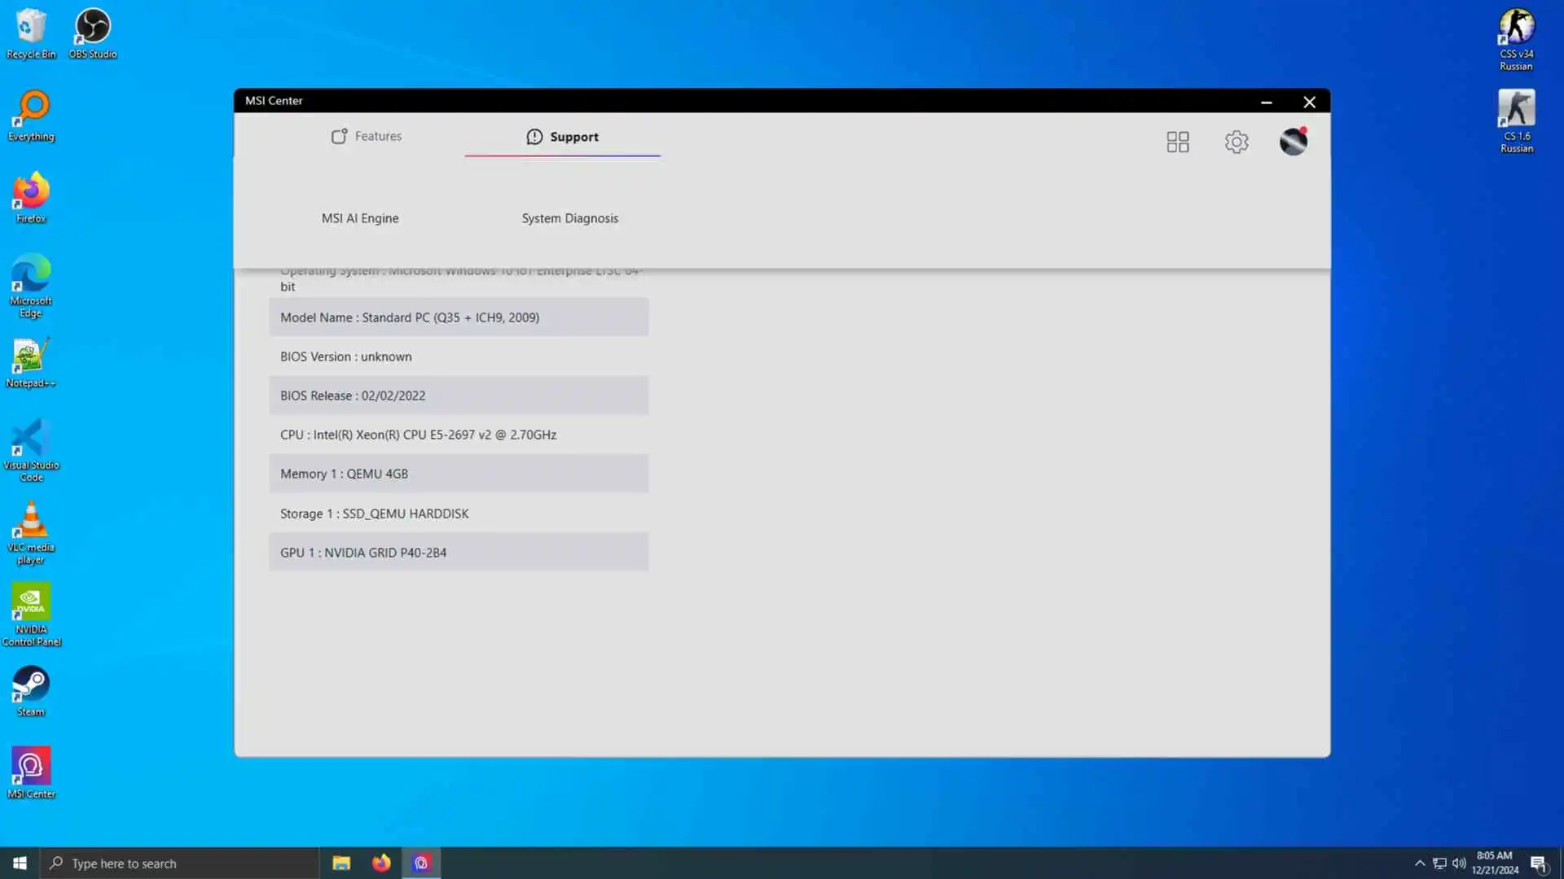Image resolution: width=1564 pixels, height=879 pixels.
Task: Select the Model Name info row
Action: 458,317
